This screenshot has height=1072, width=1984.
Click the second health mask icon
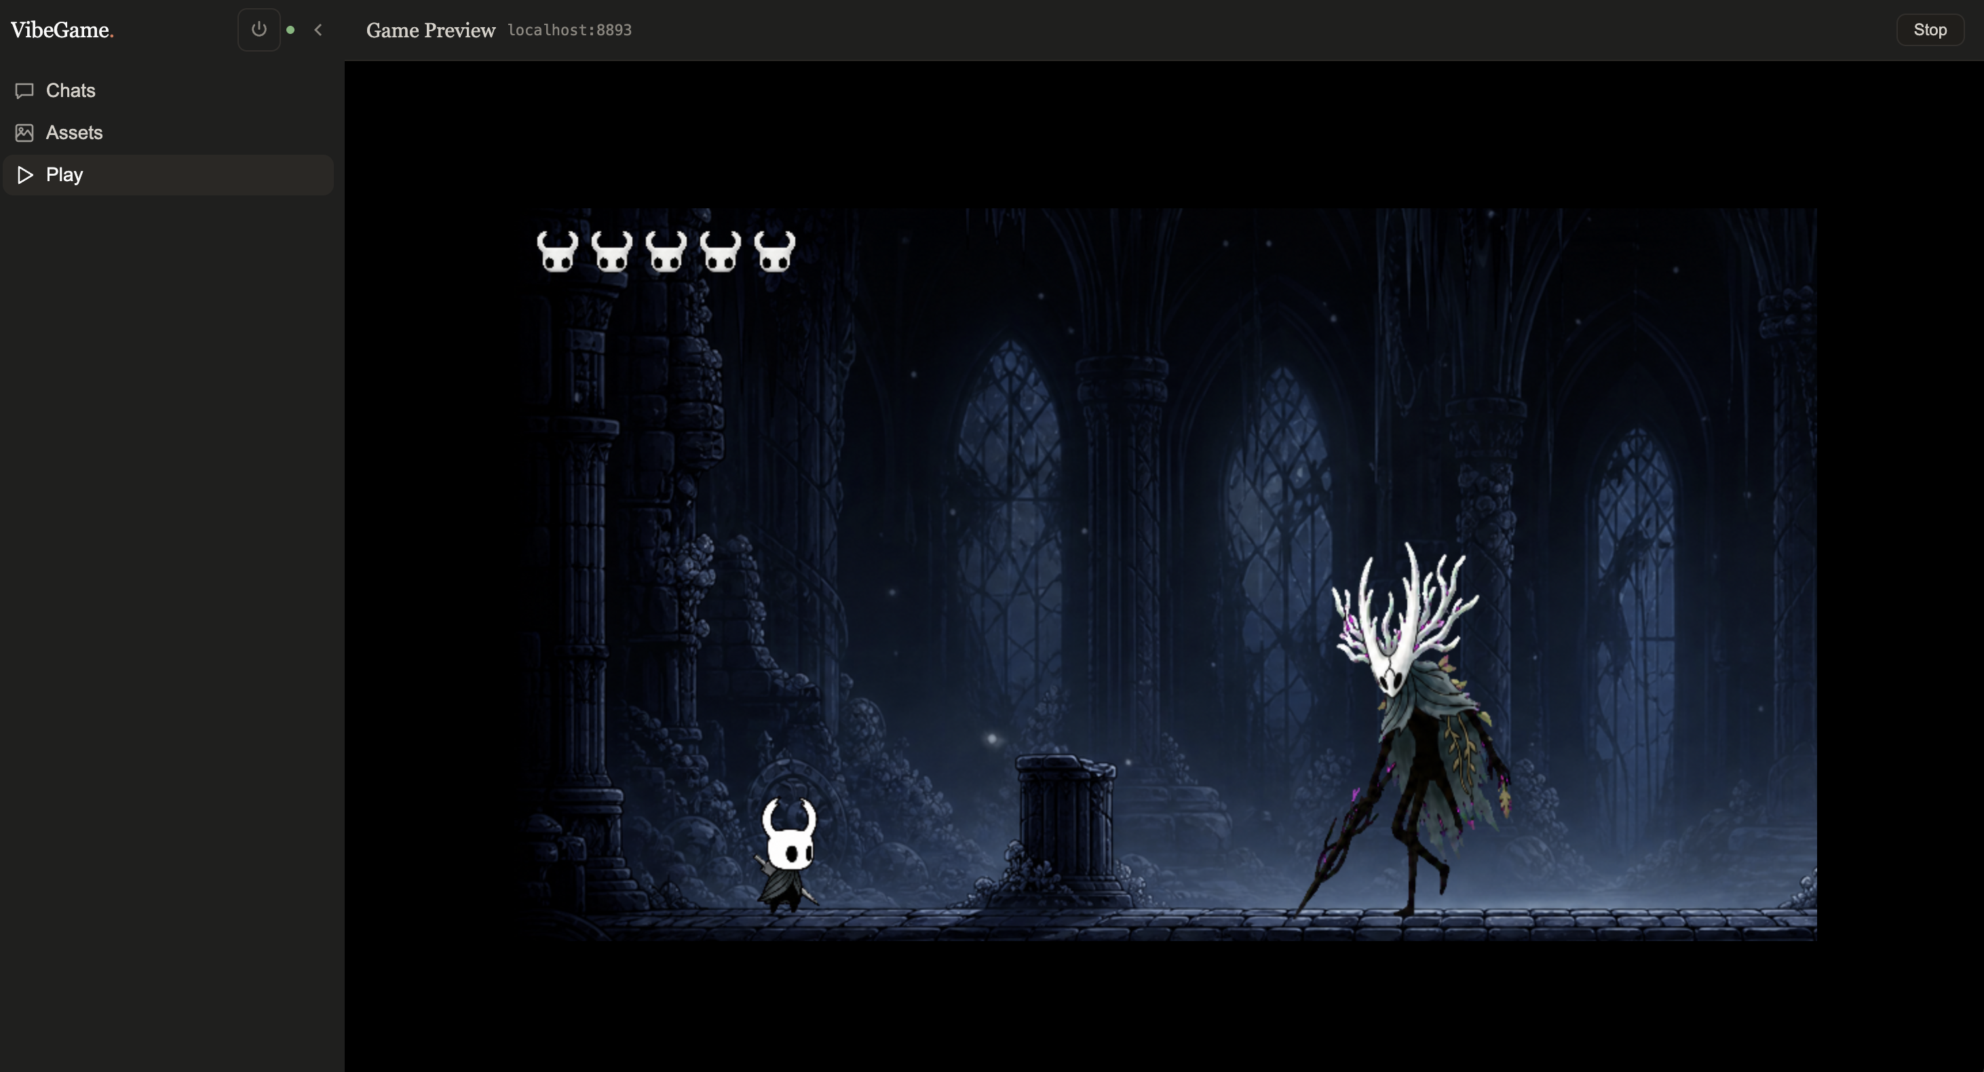[611, 251]
